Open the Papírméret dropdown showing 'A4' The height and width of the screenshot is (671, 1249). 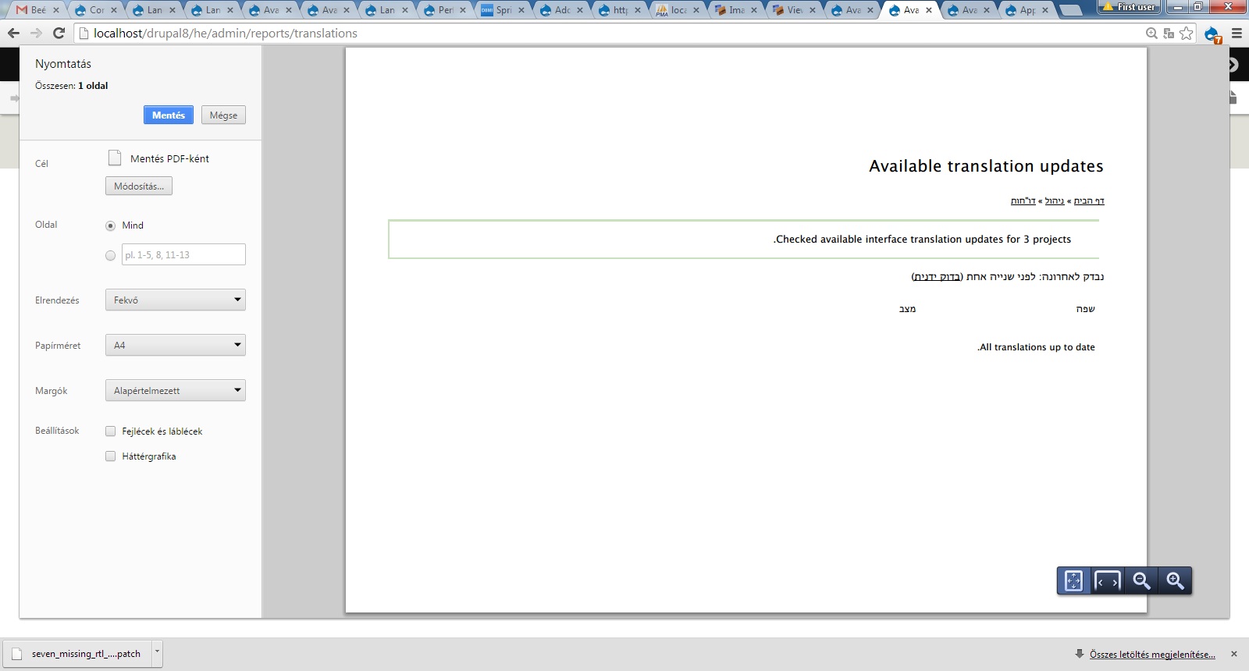tap(175, 346)
